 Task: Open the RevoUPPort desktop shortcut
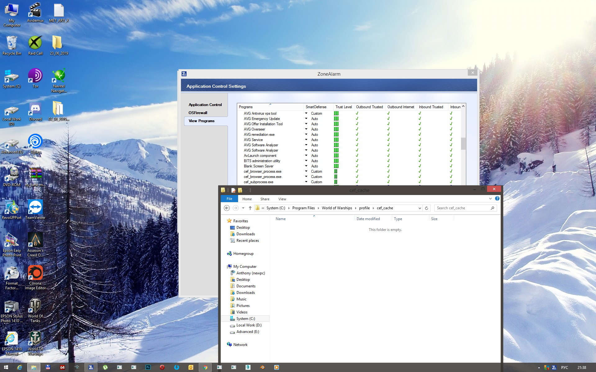pyautogui.click(x=12, y=210)
